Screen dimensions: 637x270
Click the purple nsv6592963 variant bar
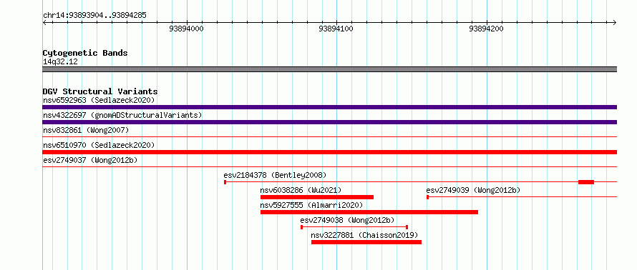point(329,107)
